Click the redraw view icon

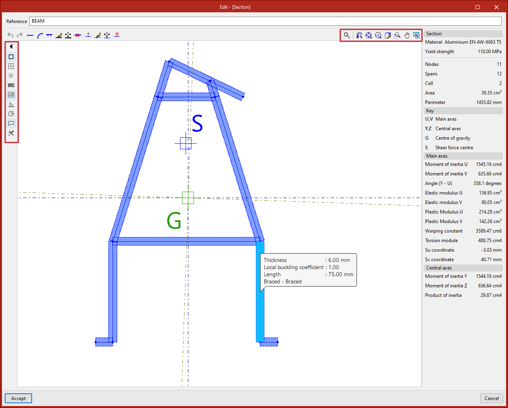(388, 35)
